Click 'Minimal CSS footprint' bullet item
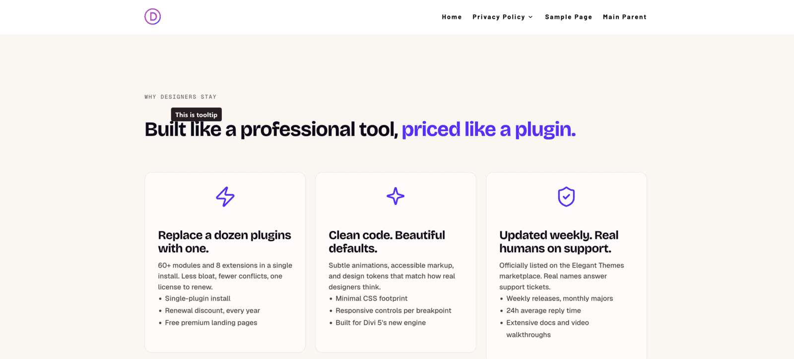The height and width of the screenshot is (359, 794). 371,298
